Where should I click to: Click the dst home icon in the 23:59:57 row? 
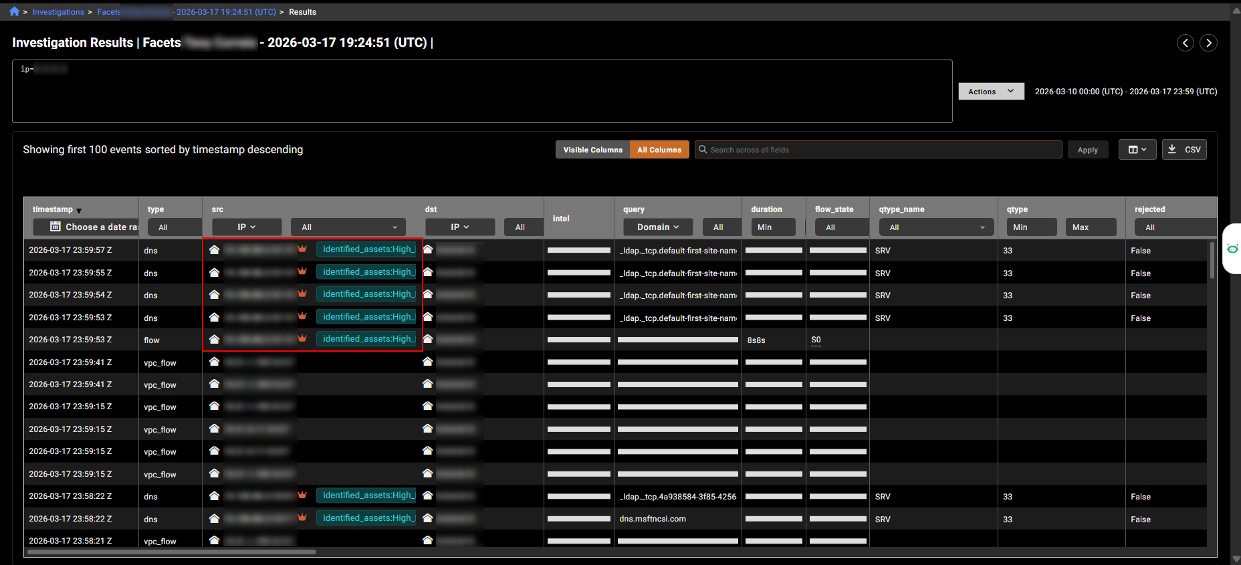428,249
